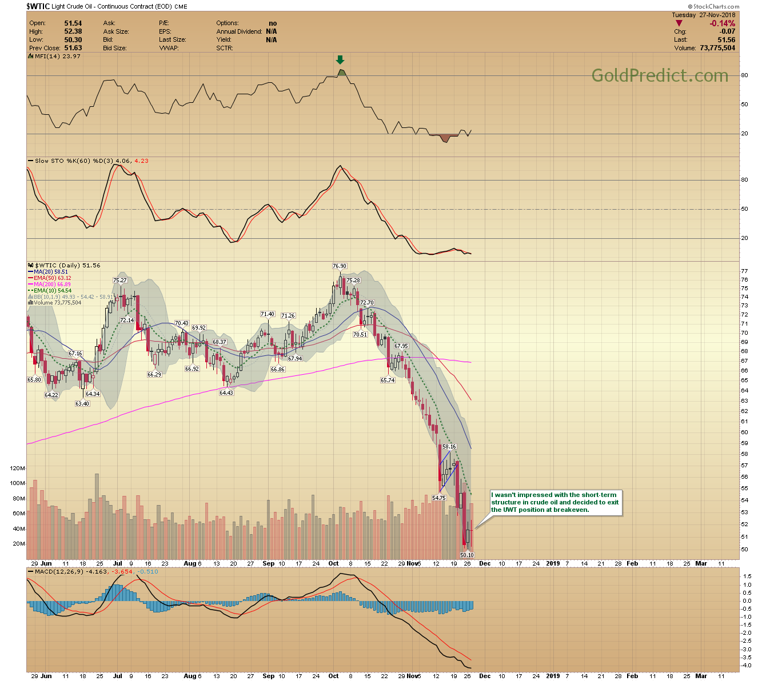Click the 50.10 low price label

point(467,555)
